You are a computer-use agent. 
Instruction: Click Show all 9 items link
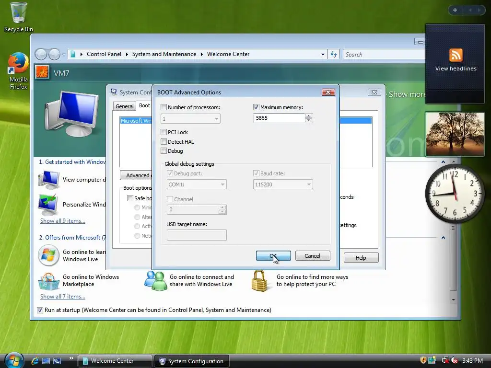(63, 221)
